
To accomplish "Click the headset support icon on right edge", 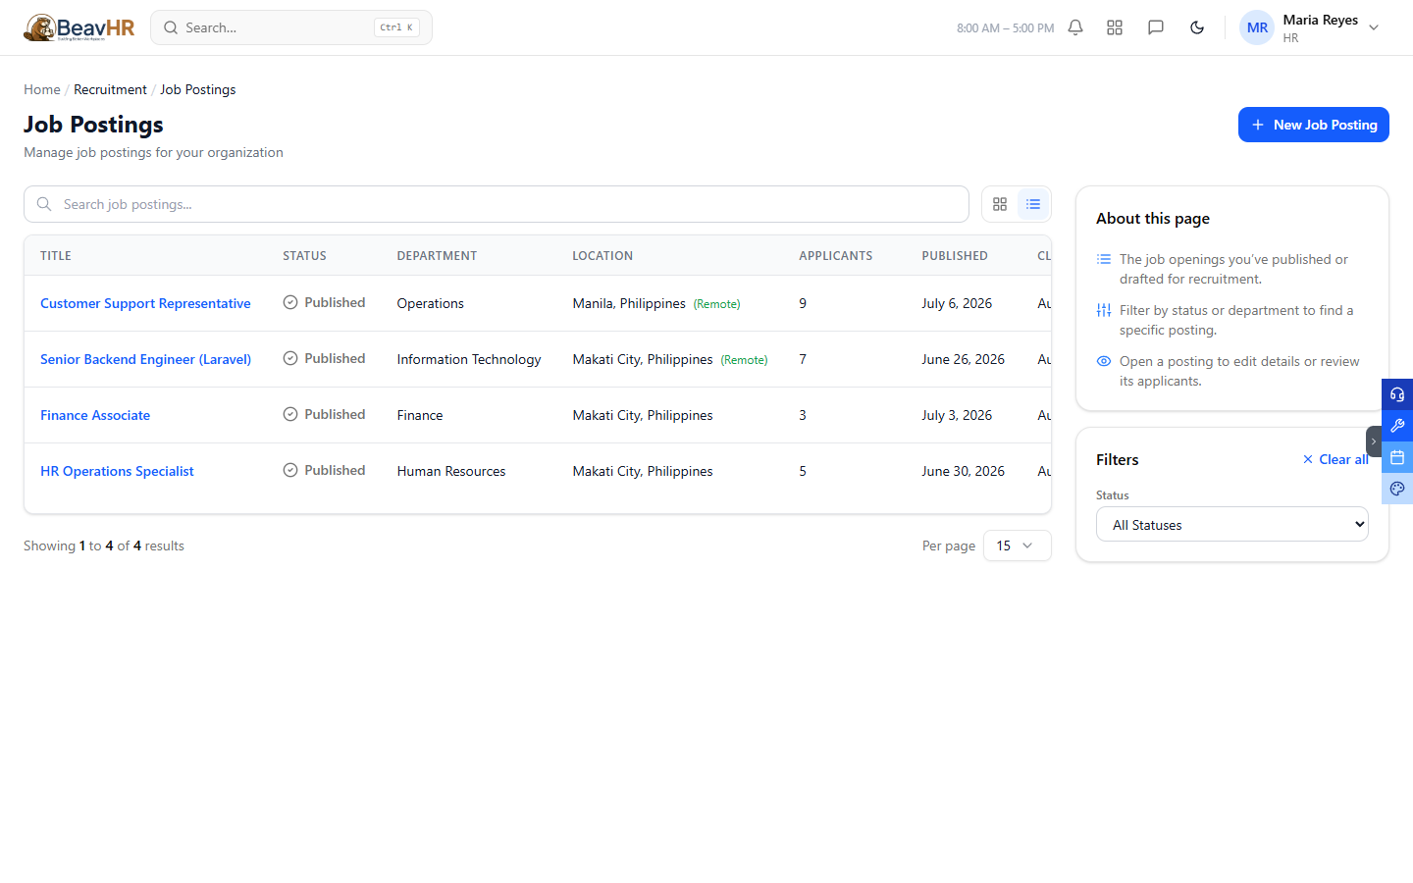I will (x=1397, y=394).
